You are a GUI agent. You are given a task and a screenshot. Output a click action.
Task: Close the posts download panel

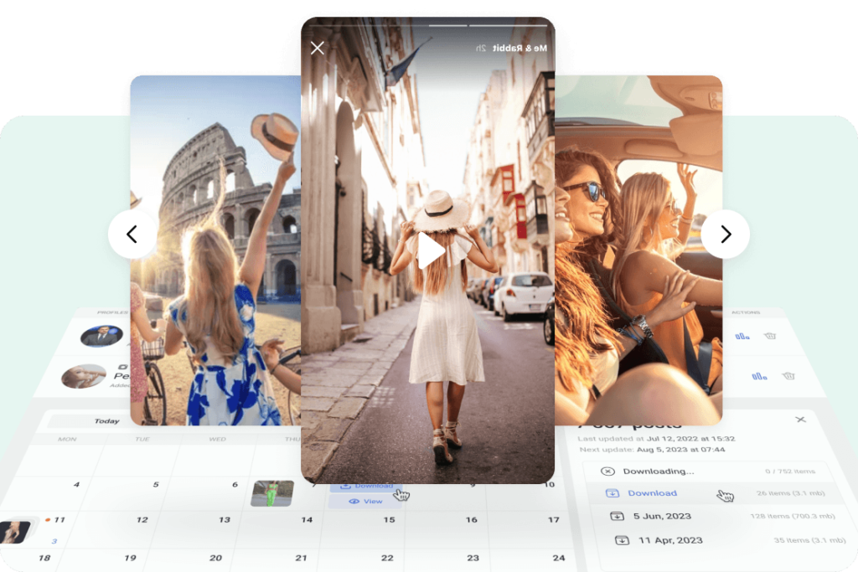coord(800,420)
